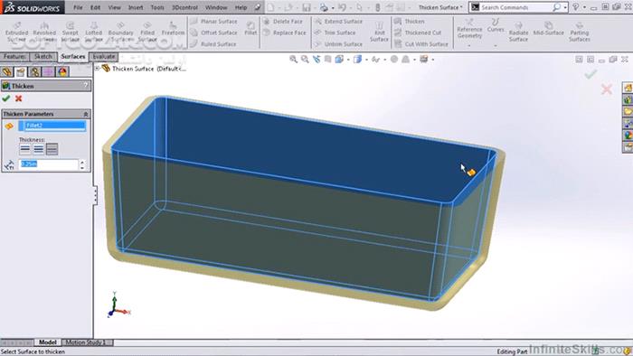633x356 pixels.
Task: Select Thicken Both Sides option
Action: [x=38, y=149]
